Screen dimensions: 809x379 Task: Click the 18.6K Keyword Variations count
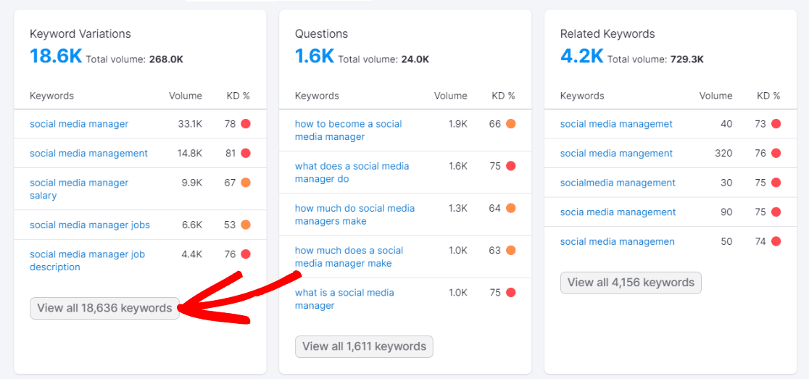coord(56,56)
